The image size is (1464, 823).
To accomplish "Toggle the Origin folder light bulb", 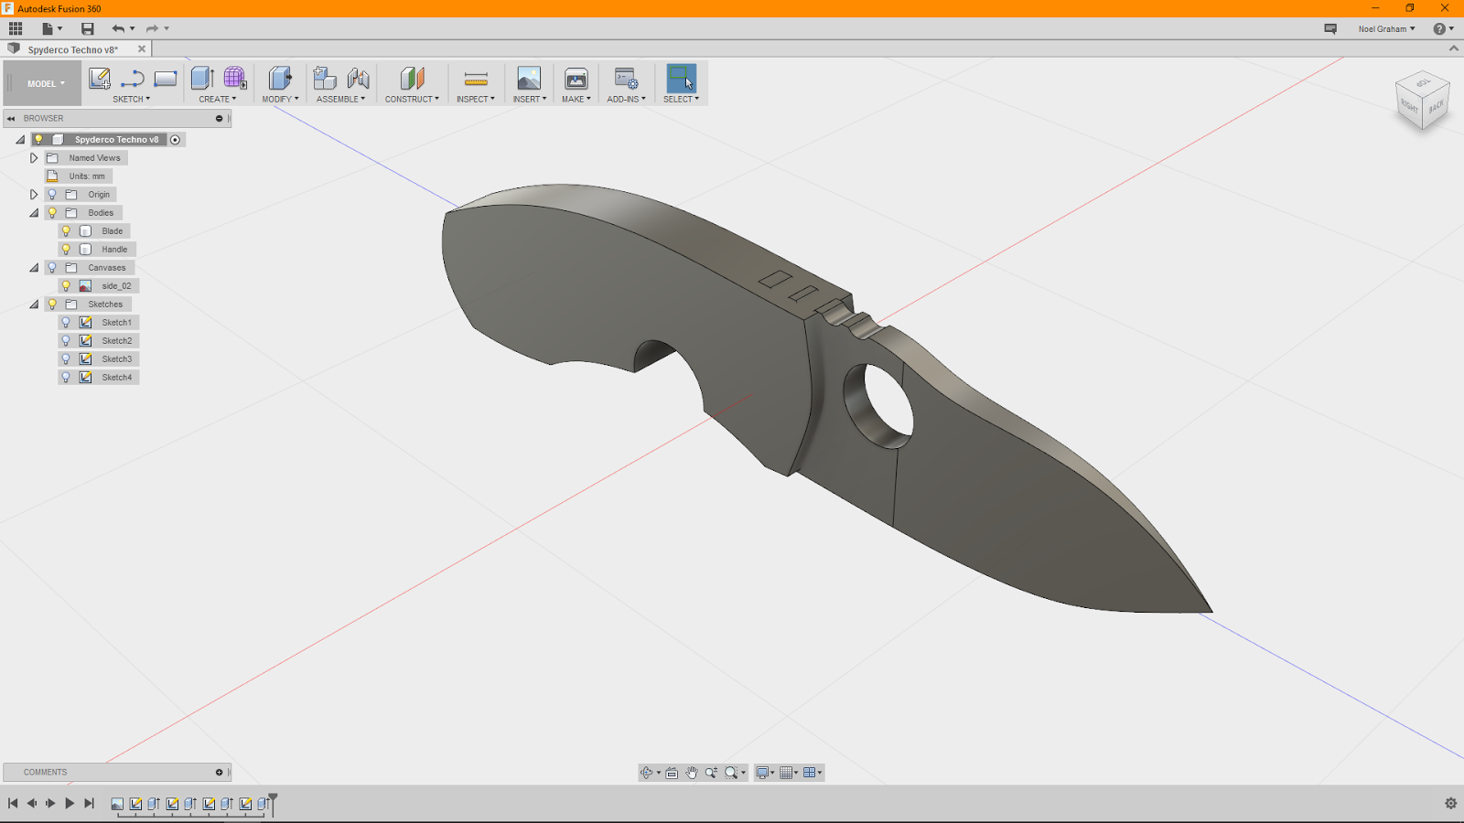I will tap(52, 195).
